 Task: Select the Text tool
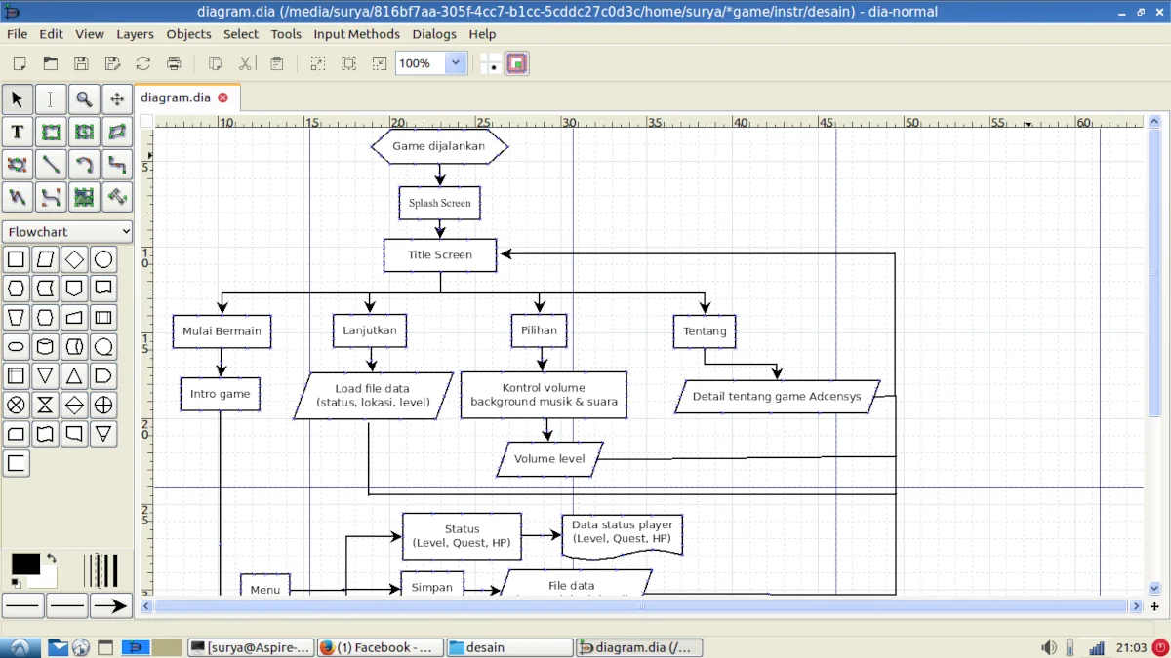(17, 133)
